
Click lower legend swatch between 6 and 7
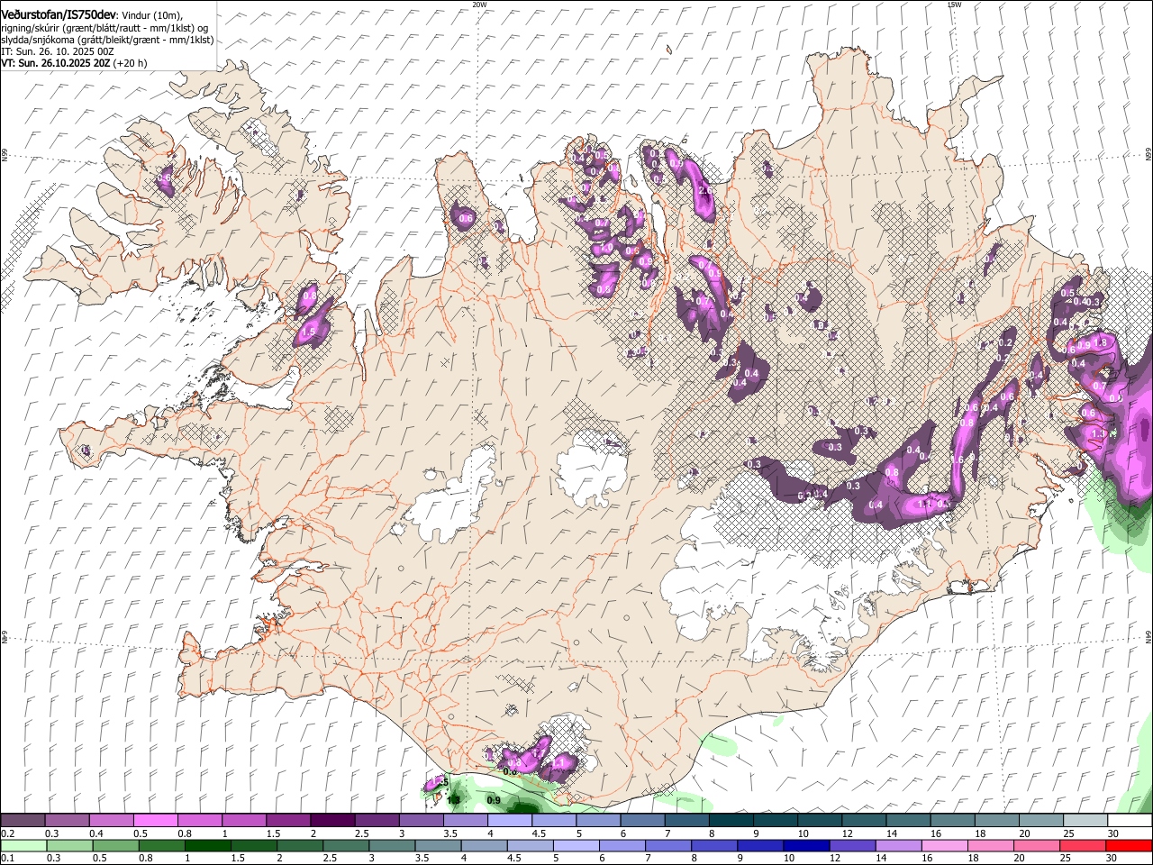pos(622,845)
